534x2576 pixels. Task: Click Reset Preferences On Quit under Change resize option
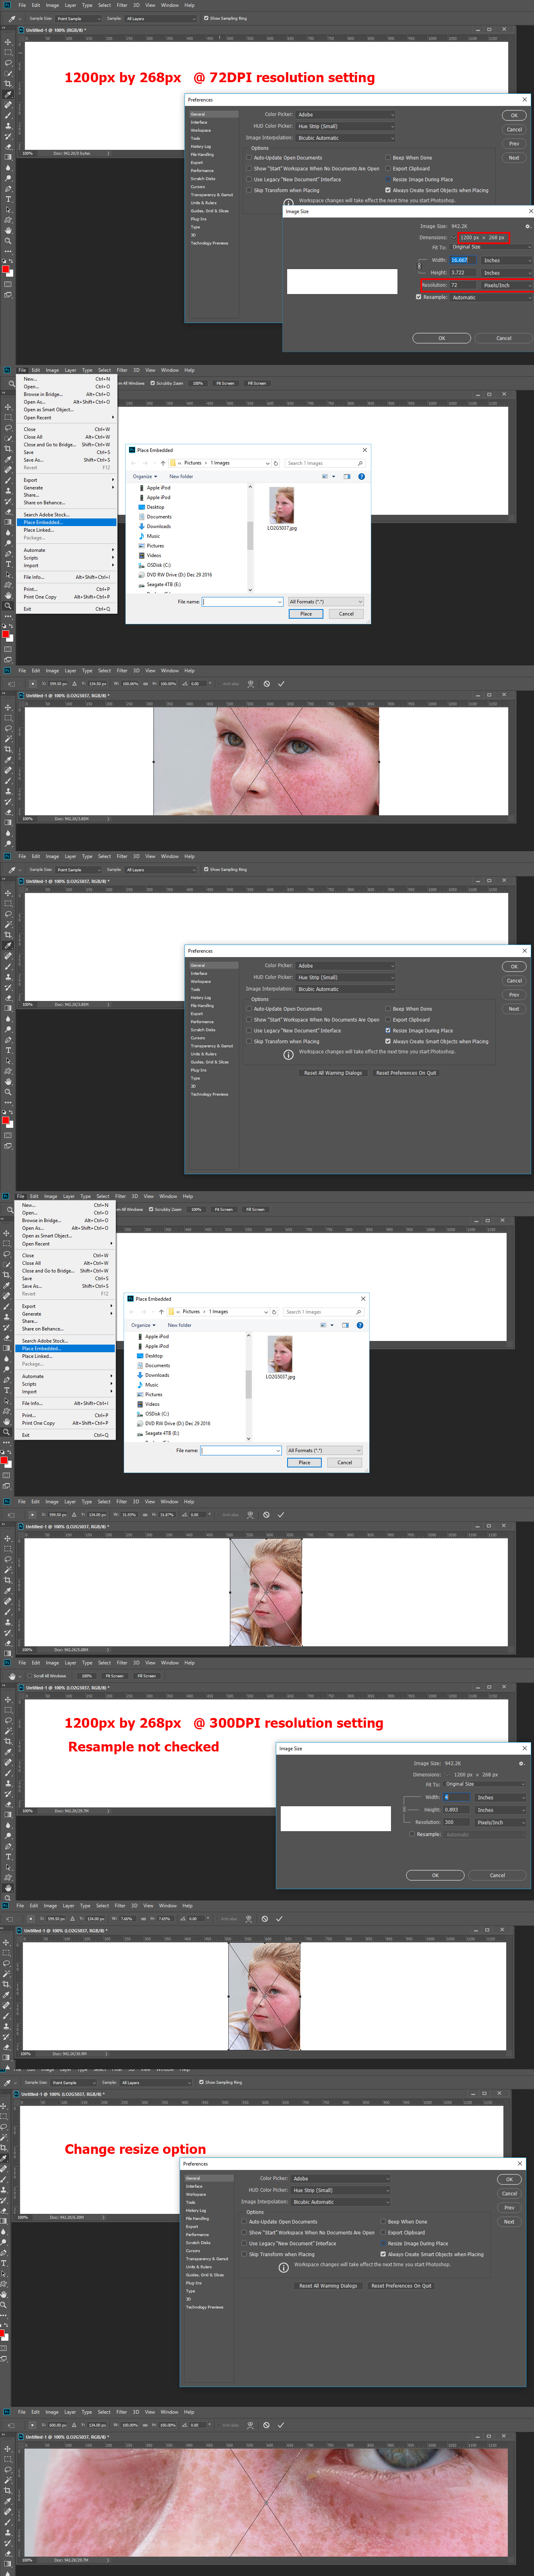402,2285
